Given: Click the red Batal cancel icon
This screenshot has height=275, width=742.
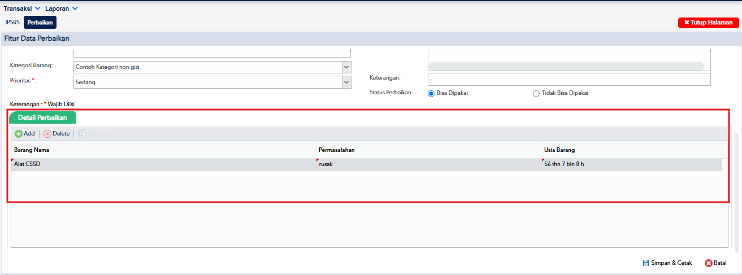Looking at the screenshot, I should 709,263.
